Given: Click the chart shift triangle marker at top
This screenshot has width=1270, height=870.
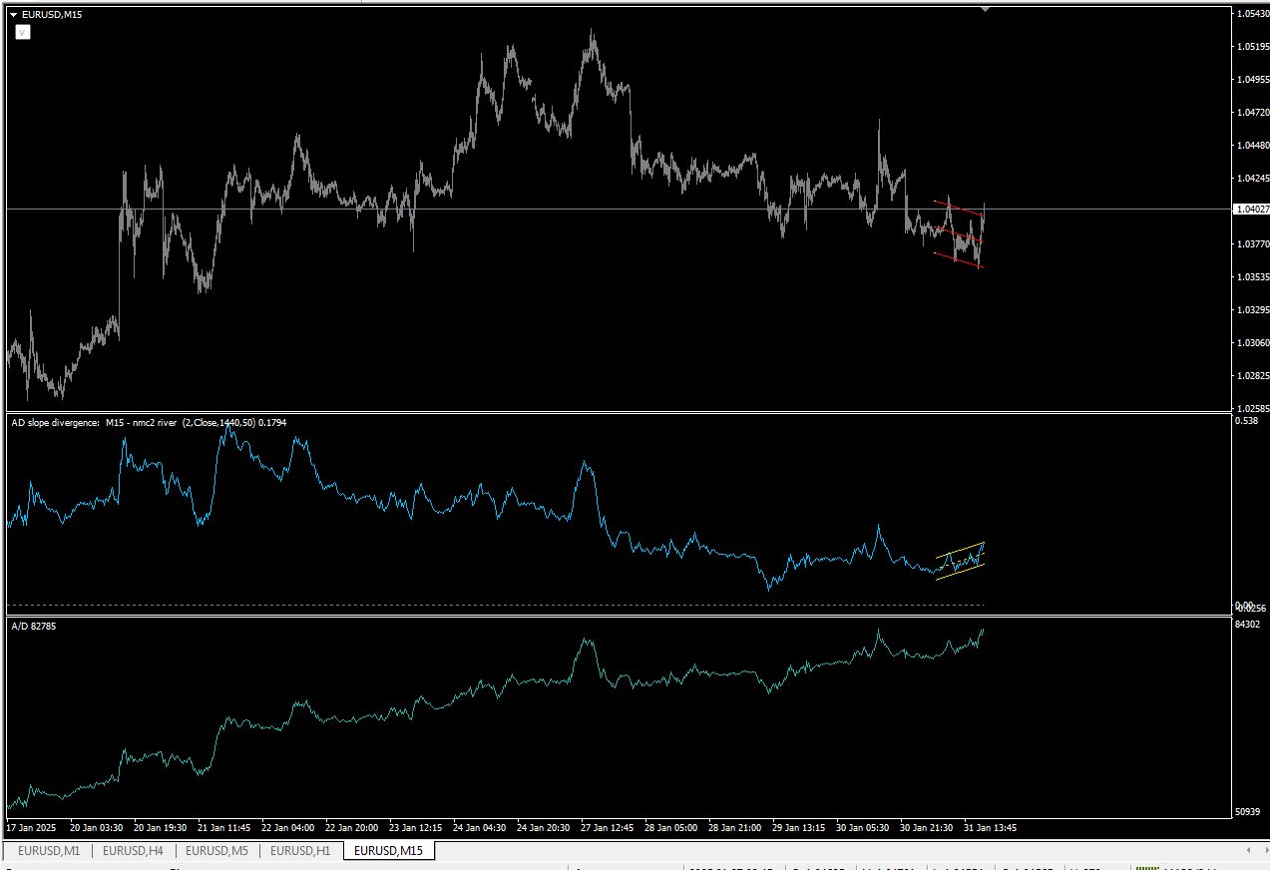Looking at the screenshot, I should pyautogui.click(x=986, y=9).
